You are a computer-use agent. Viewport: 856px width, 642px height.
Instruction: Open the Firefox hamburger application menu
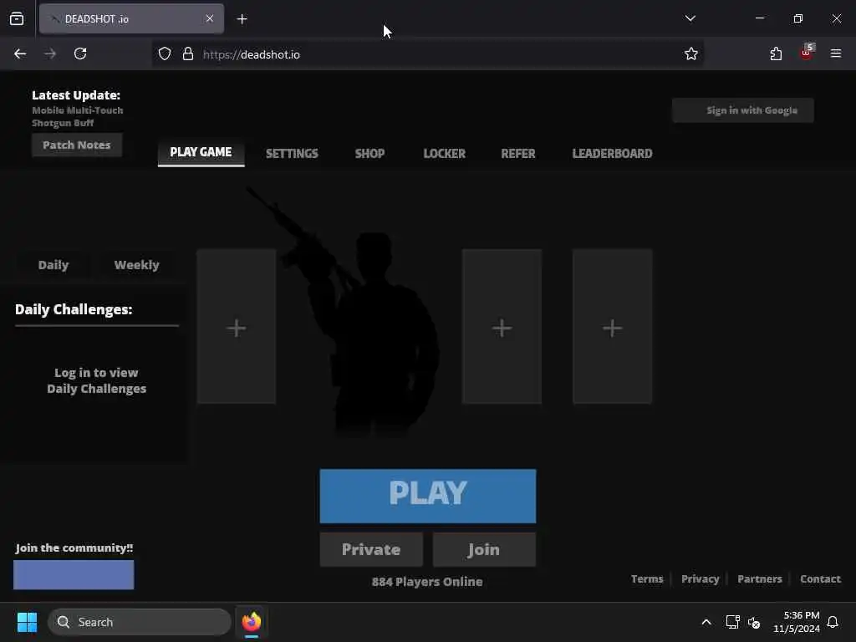pyautogui.click(x=836, y=53)
